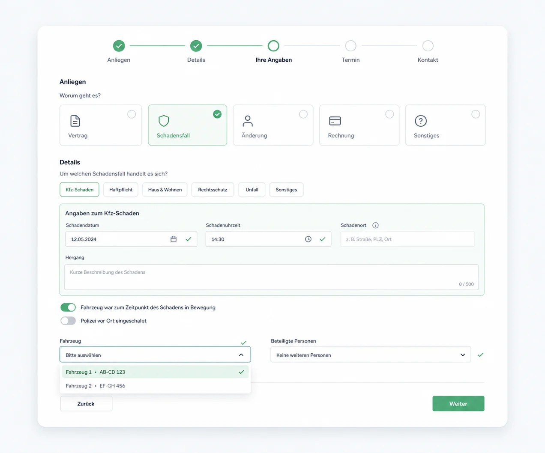Screen dimensions: 545x453
Task: Toggle off the vehicle in motion switch
Action: point(68,307)
